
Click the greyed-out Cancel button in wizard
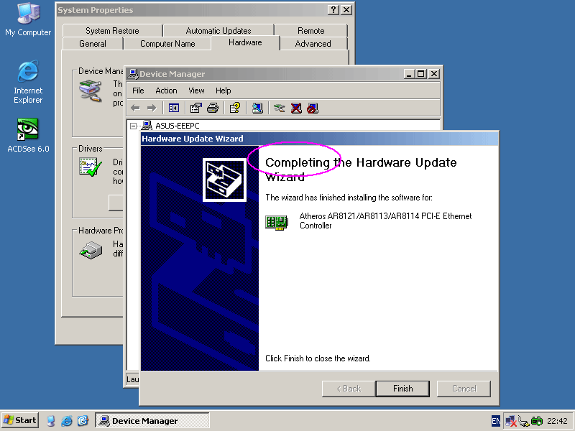coord(464,389)
